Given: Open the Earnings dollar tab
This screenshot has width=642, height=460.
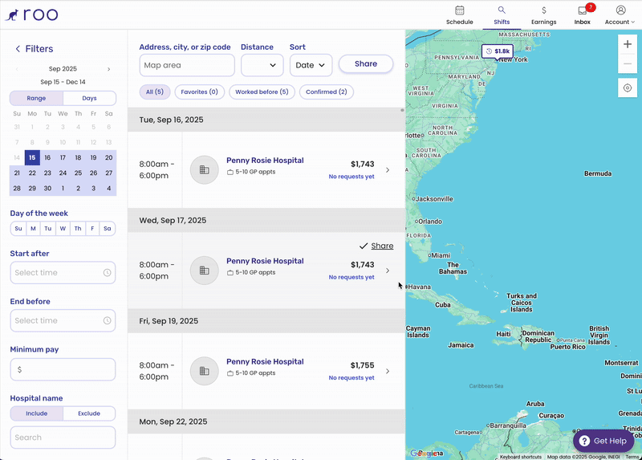Looking at the screenshot, I should tap(544, 15).
